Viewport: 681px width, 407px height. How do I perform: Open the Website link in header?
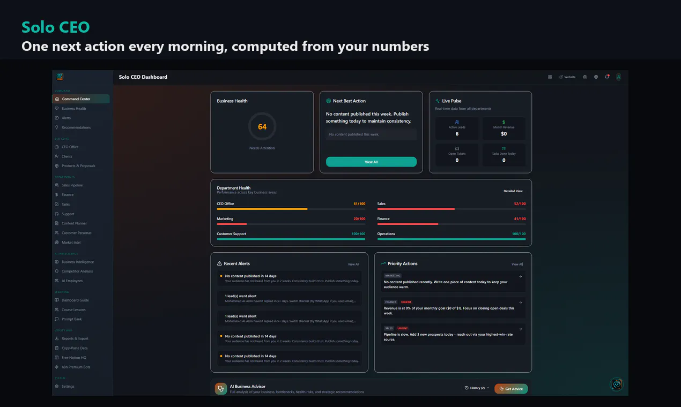click(x=567, y=77)
